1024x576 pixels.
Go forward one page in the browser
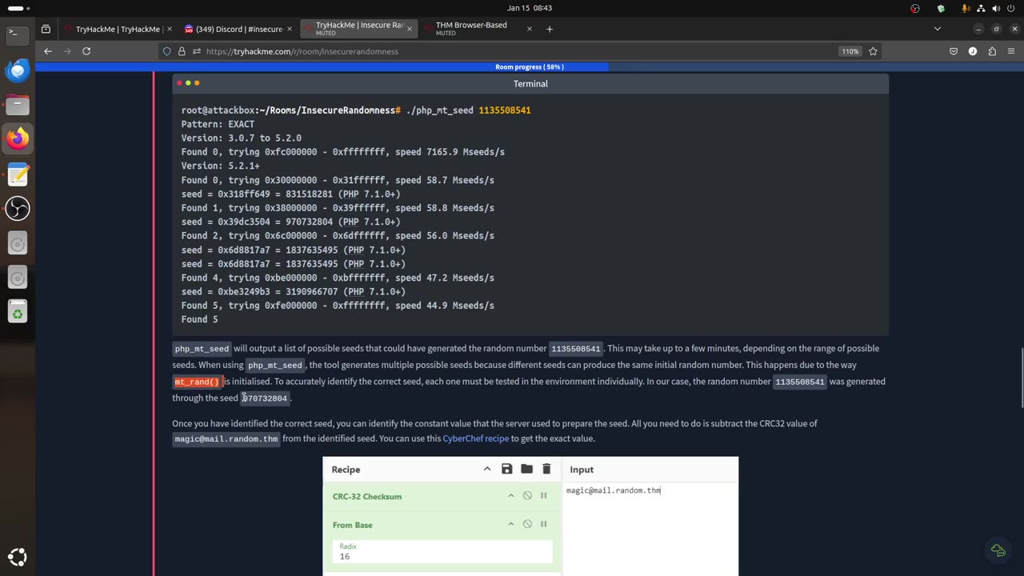[67, 51]
